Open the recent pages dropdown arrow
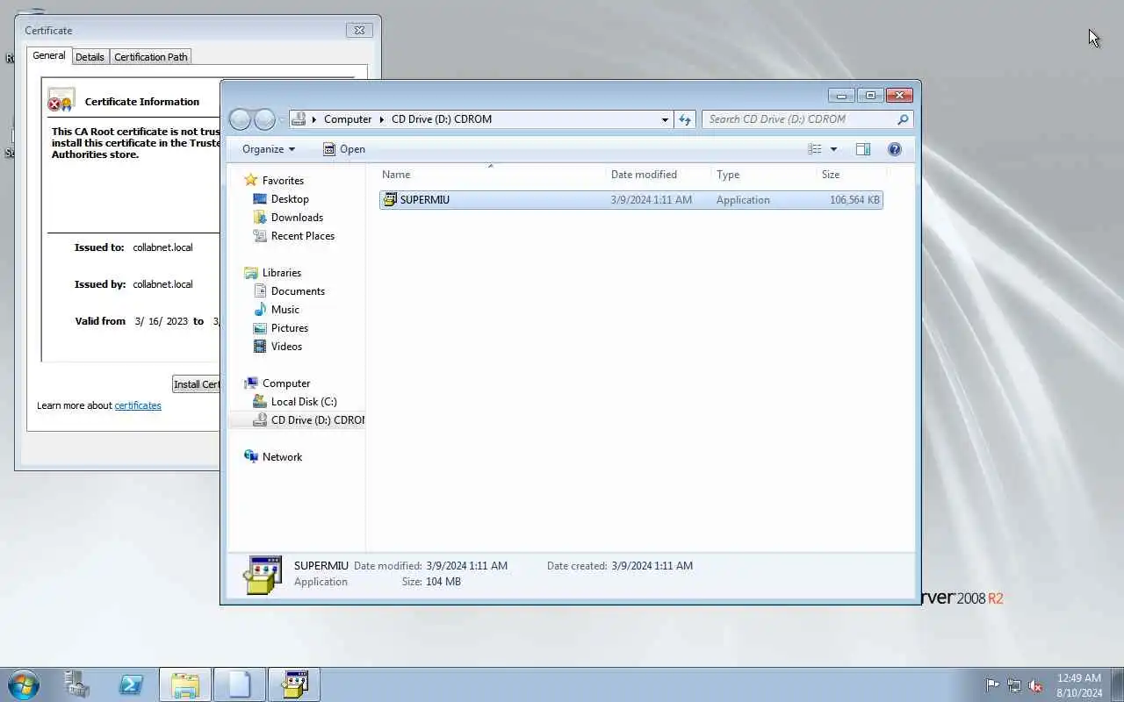1124x702 pixels. 282,119
